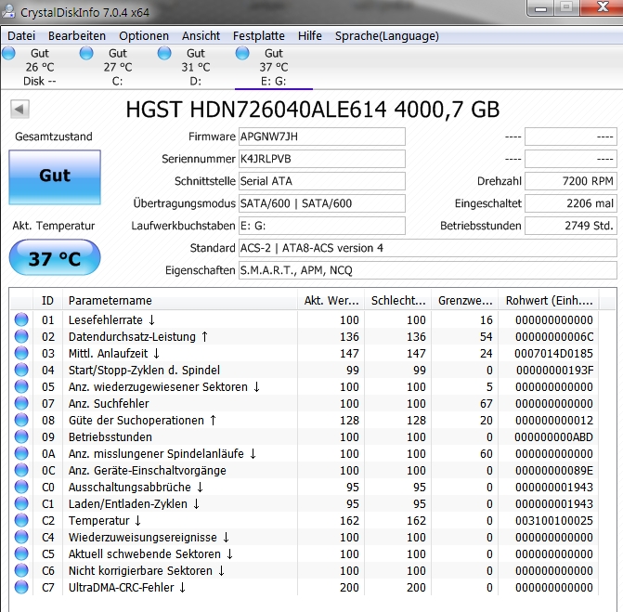Click the Übertragungsmodus SATA/600 field
This screenshot has width=623, height=612.
322,203
